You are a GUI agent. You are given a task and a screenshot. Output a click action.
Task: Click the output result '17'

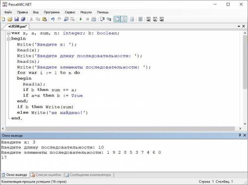(x=4, y=157)
